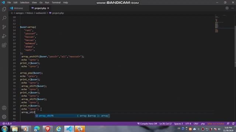Open the Accounts icon in activity bar

[x=4, y=108]
